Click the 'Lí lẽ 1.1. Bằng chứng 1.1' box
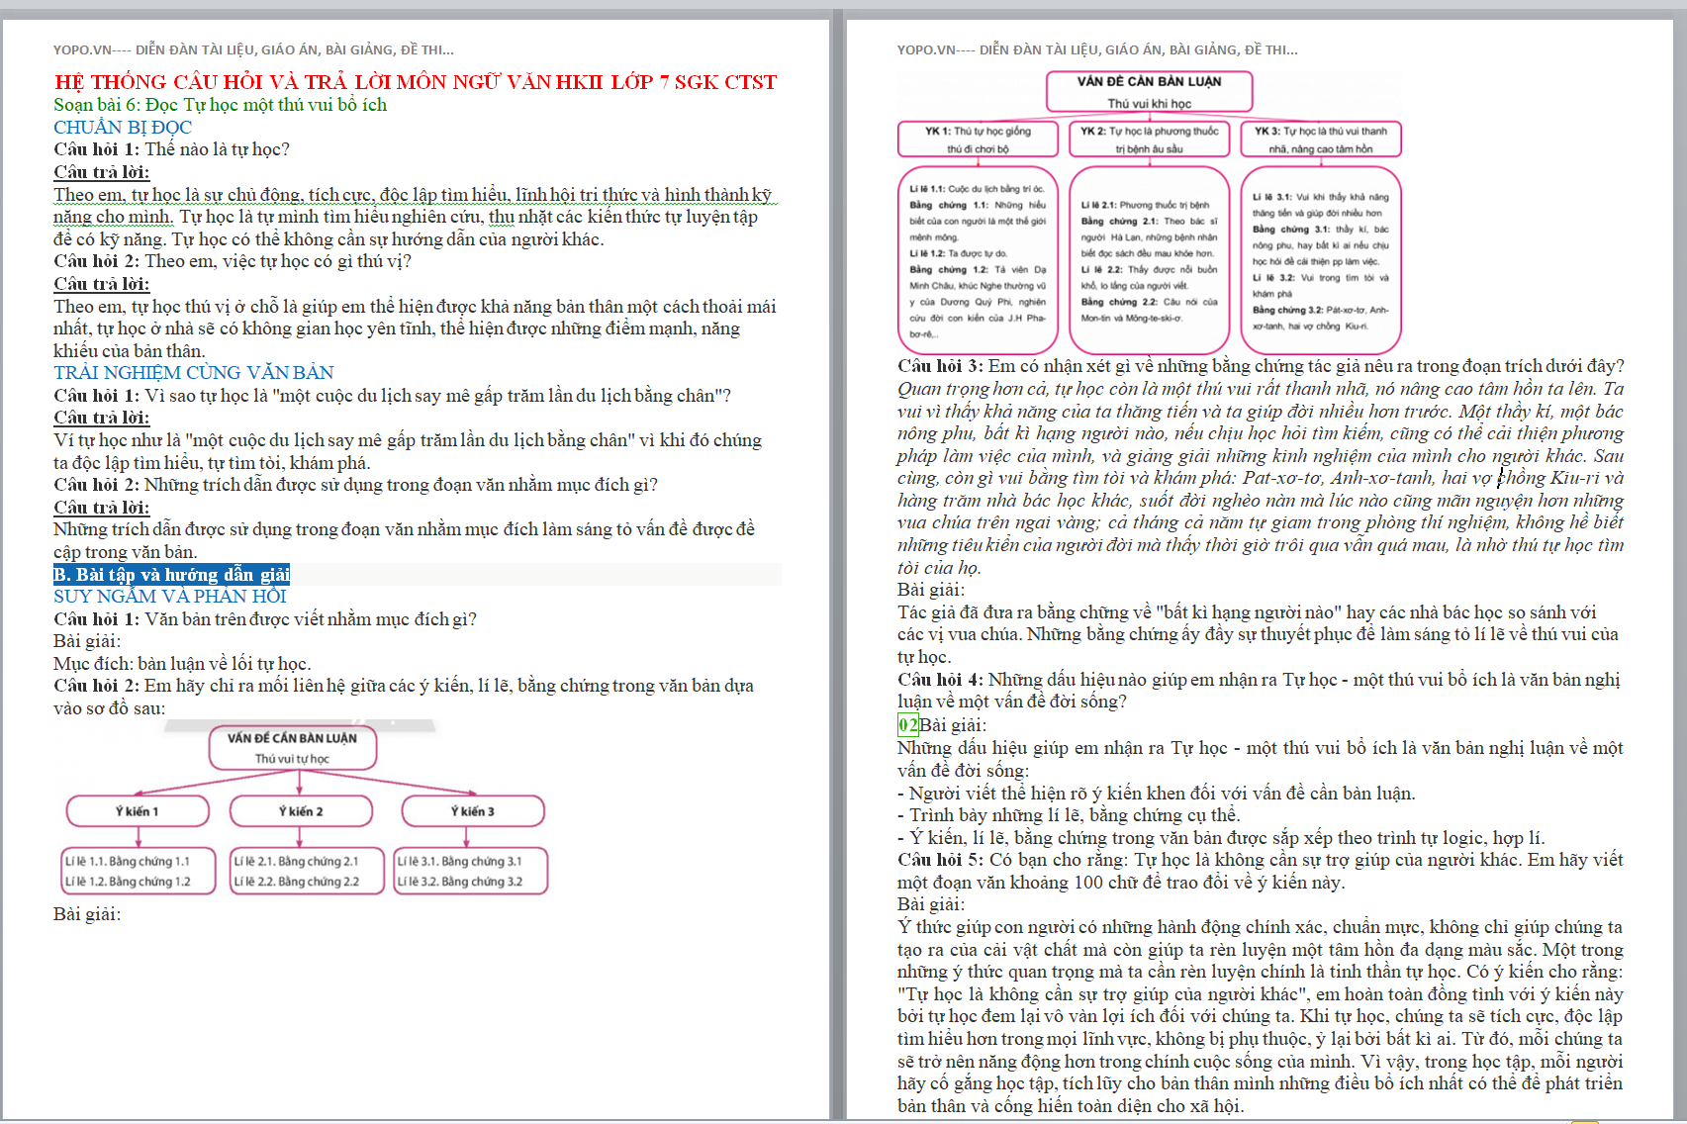This screenshot has height=1124, width=1687. point(139,872)
